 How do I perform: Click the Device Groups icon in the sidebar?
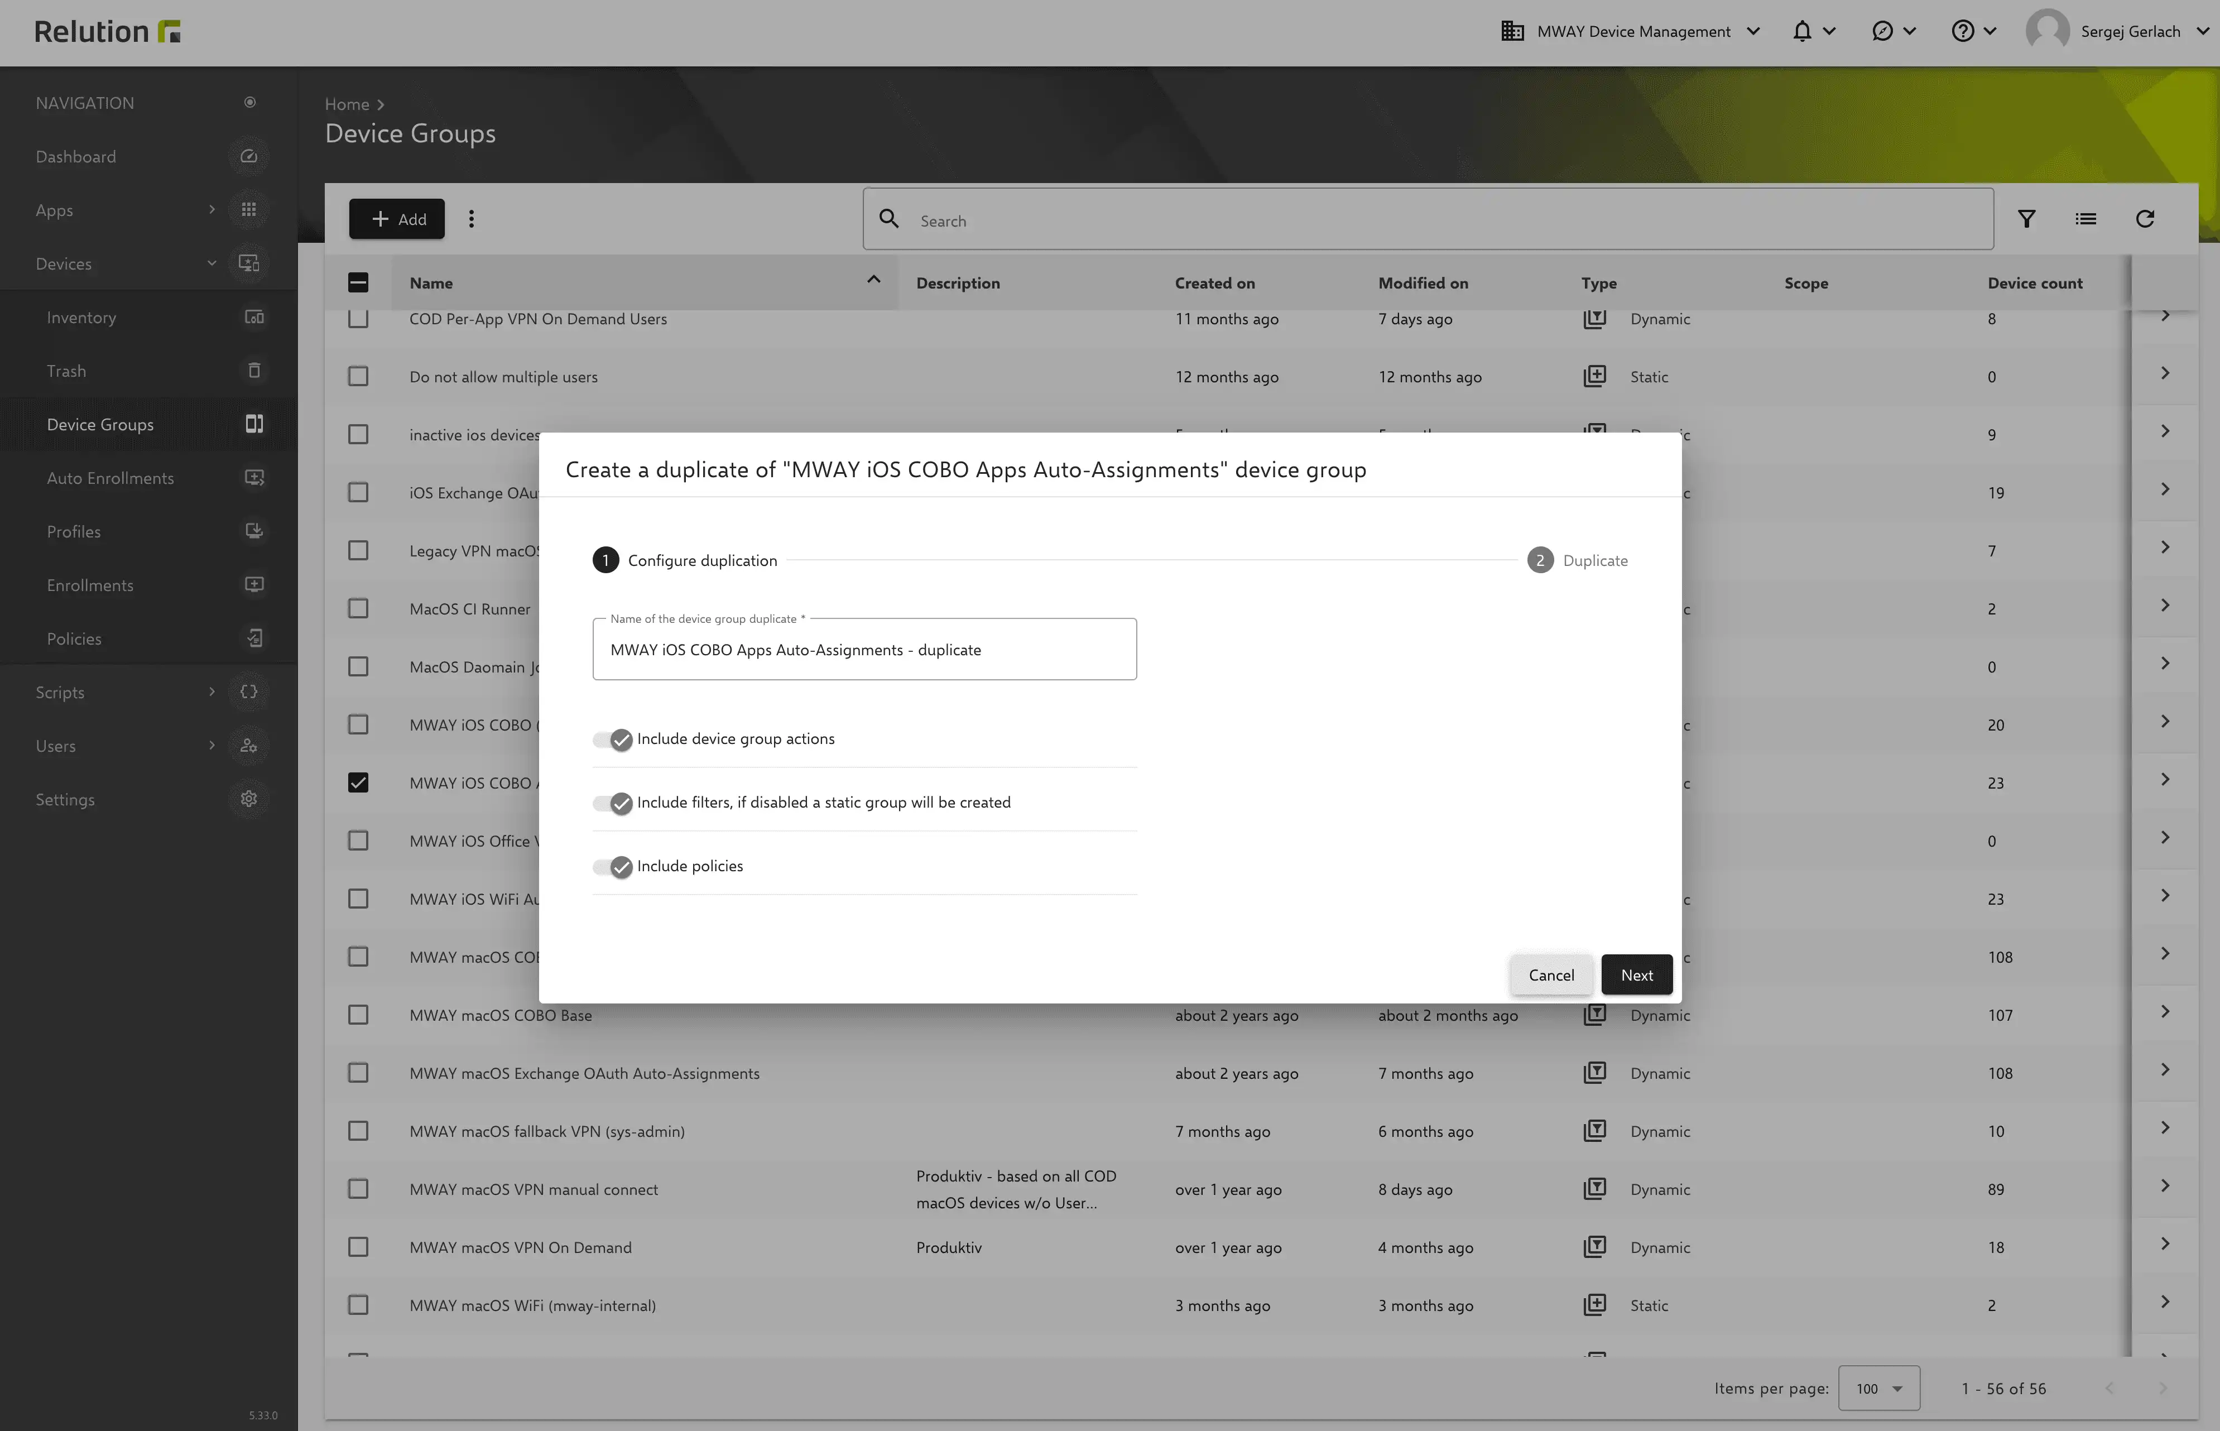253,424
